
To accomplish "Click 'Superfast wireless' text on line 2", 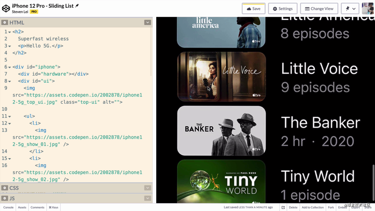I will pos(43,39).
